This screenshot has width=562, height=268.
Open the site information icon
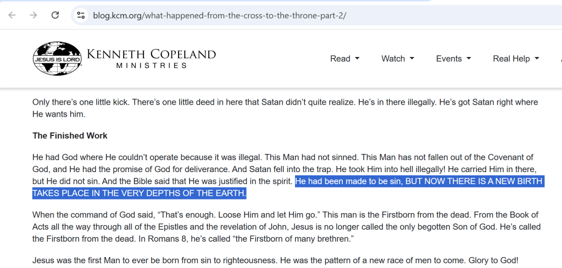click(x=81, y=15)
